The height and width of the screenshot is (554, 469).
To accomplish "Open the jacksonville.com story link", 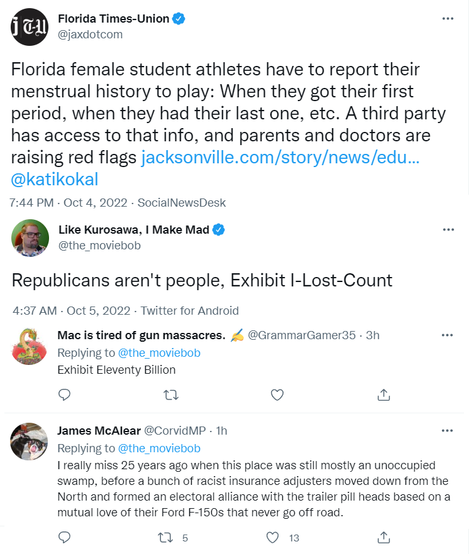I will click(x=280, y=158).
